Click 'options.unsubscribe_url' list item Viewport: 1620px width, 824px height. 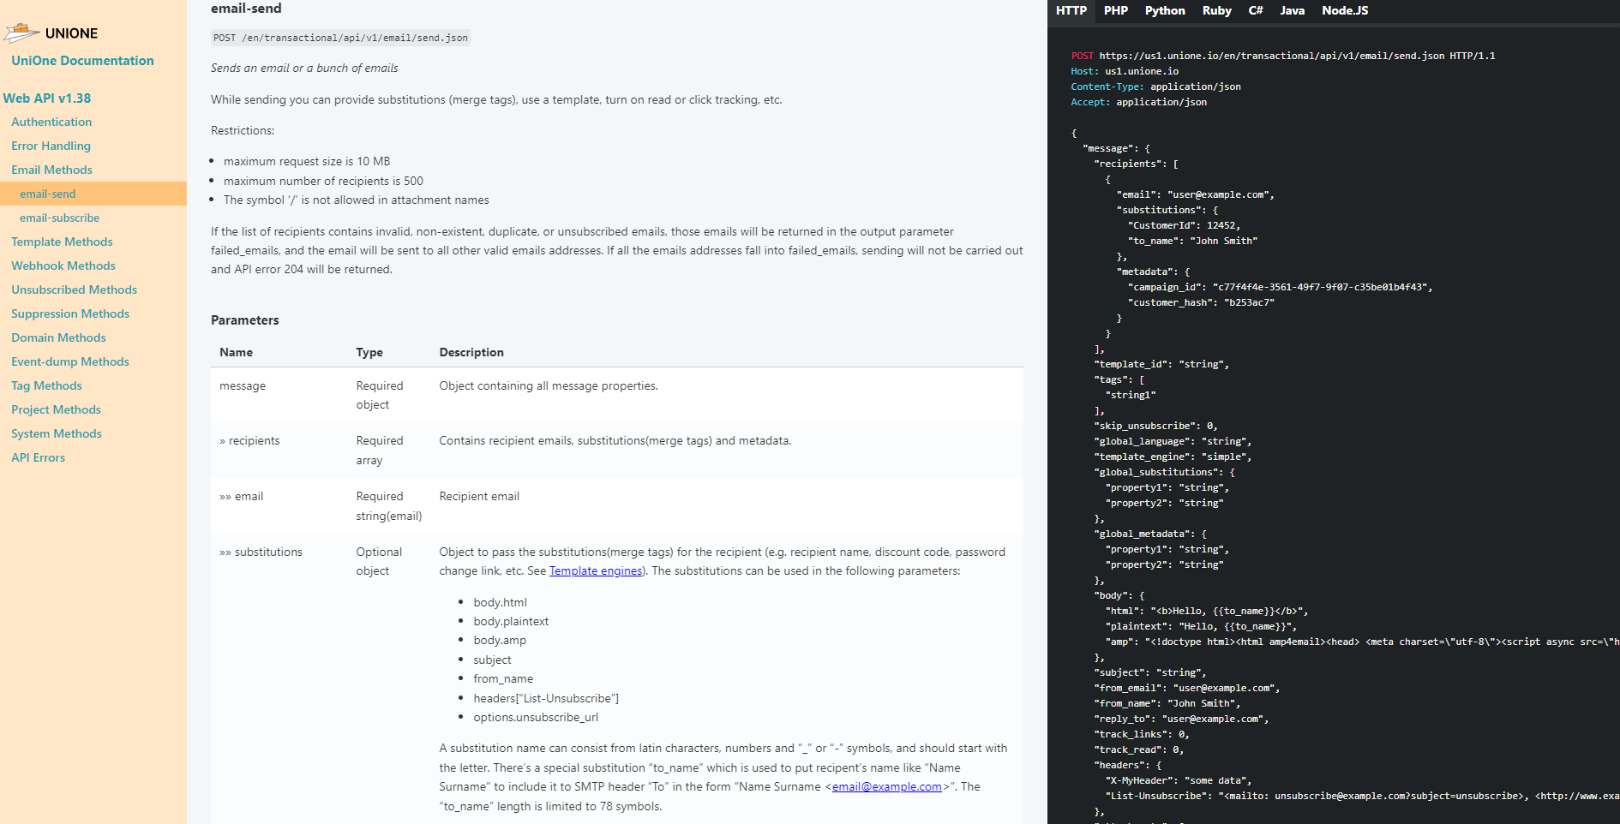[536, 718]
